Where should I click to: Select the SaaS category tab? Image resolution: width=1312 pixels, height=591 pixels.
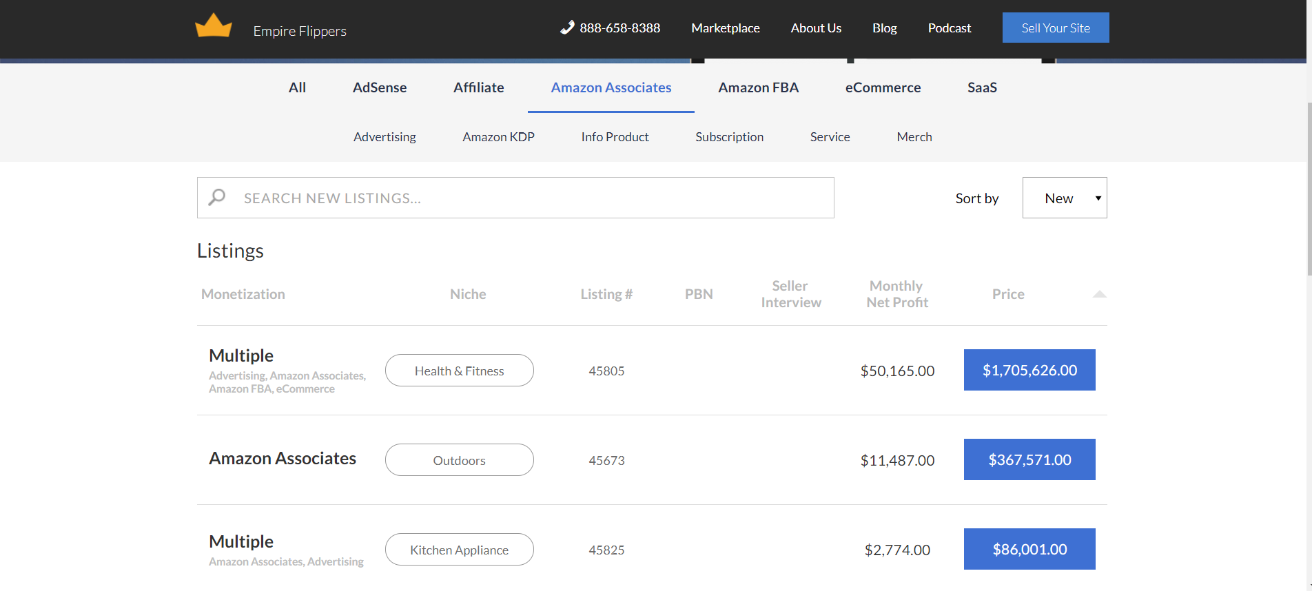tap(982, 87)
